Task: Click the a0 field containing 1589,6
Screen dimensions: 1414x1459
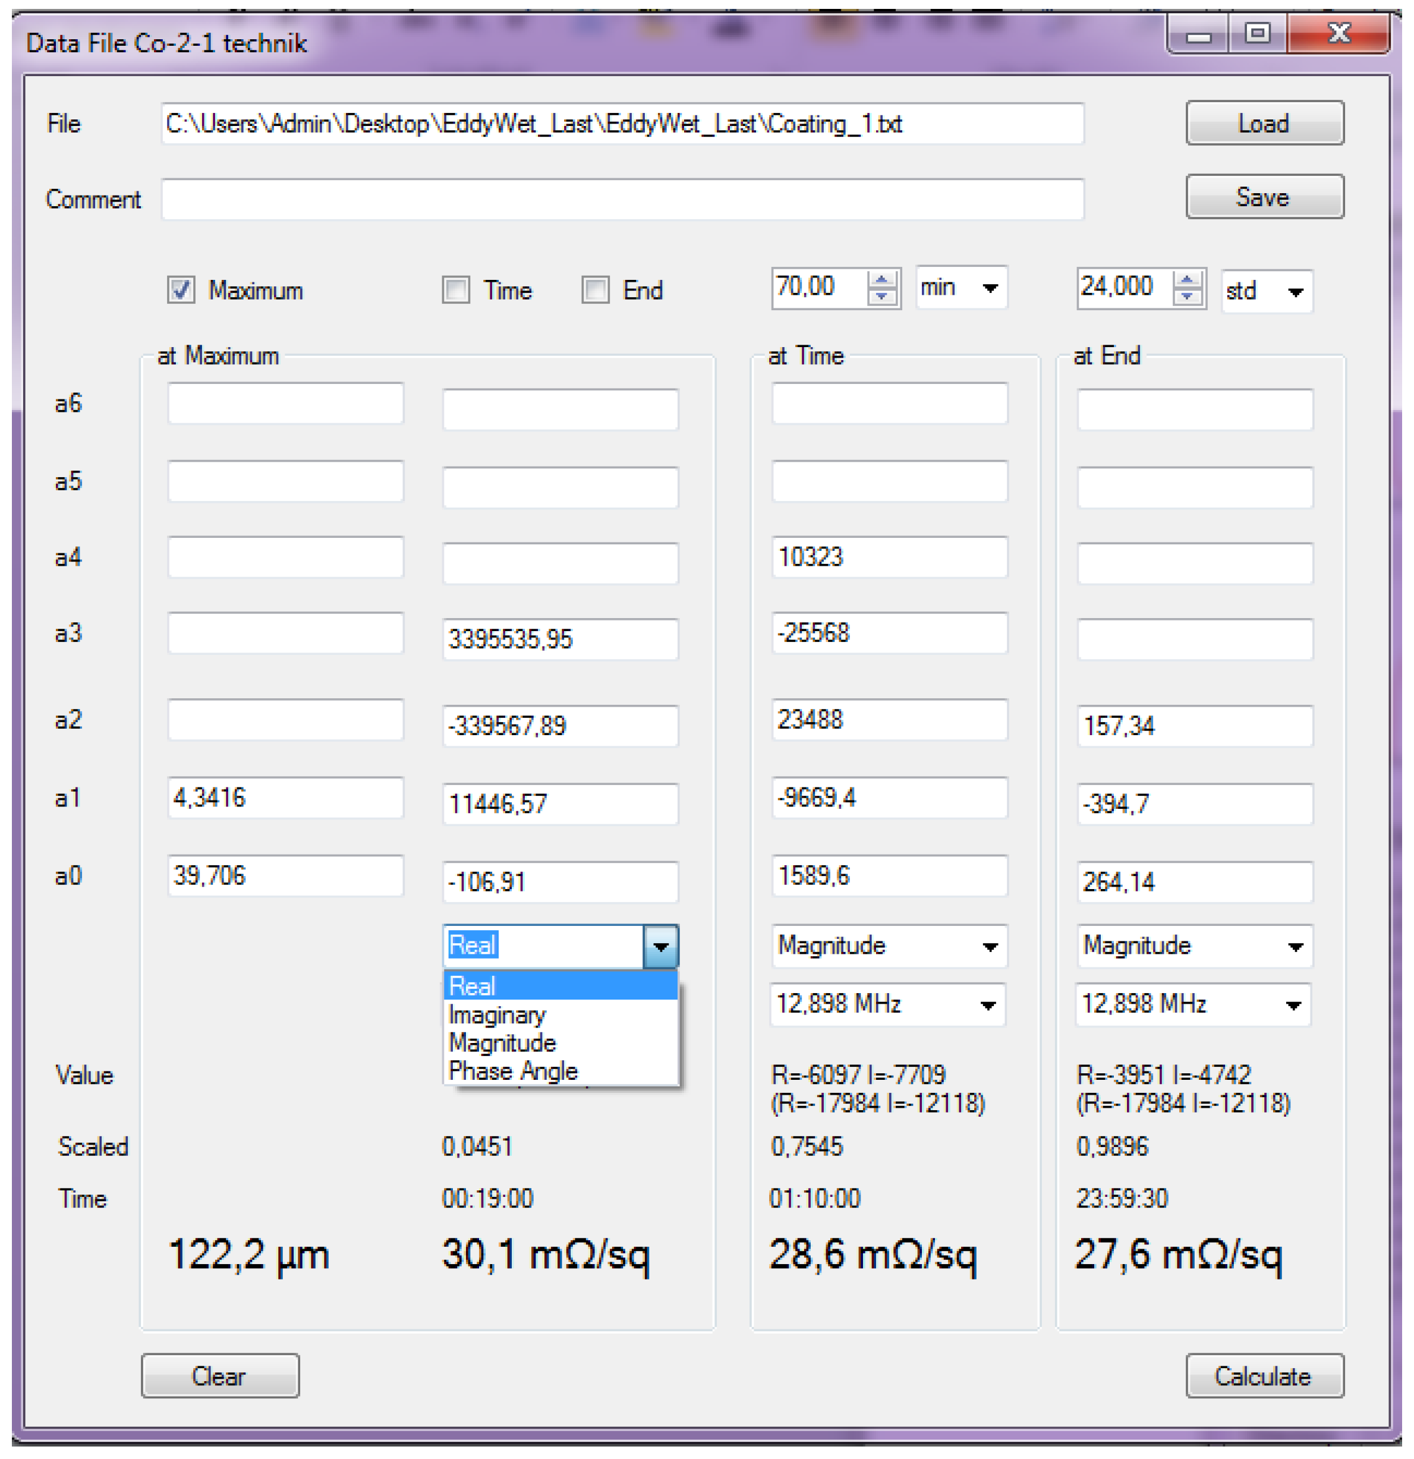Action: [x=890, y=875]
